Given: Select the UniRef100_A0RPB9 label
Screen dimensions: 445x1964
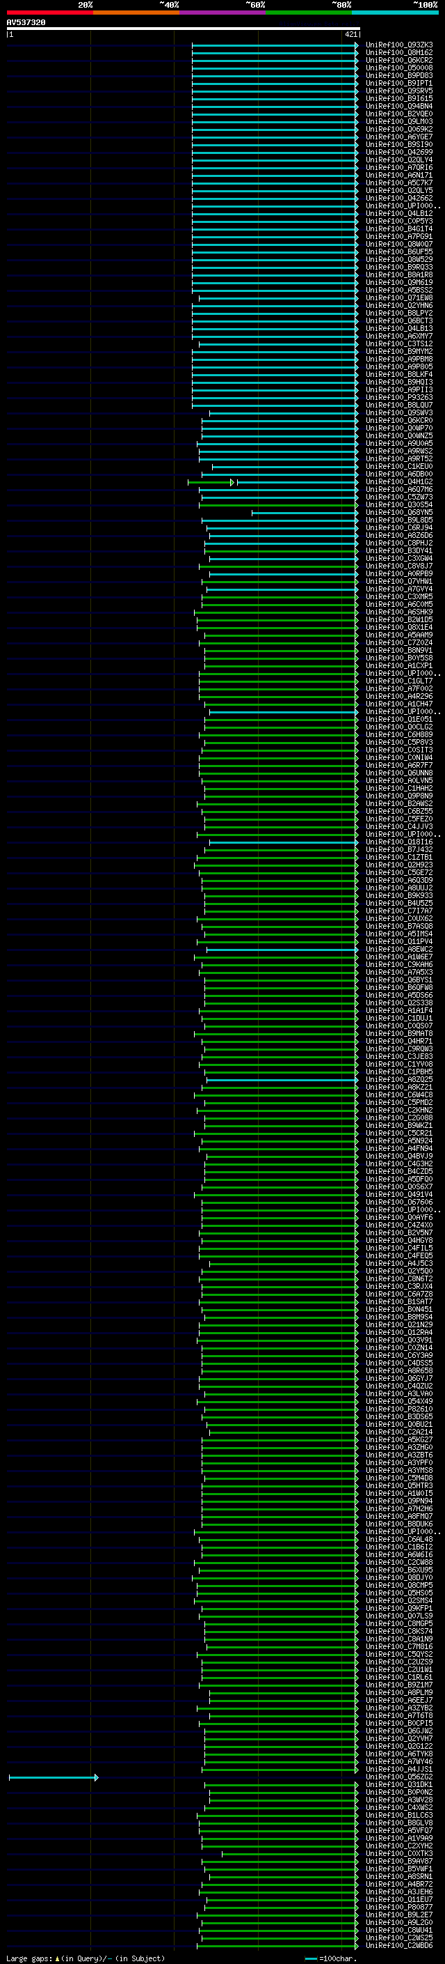Looking at the screenshot, I should point(399,574).
